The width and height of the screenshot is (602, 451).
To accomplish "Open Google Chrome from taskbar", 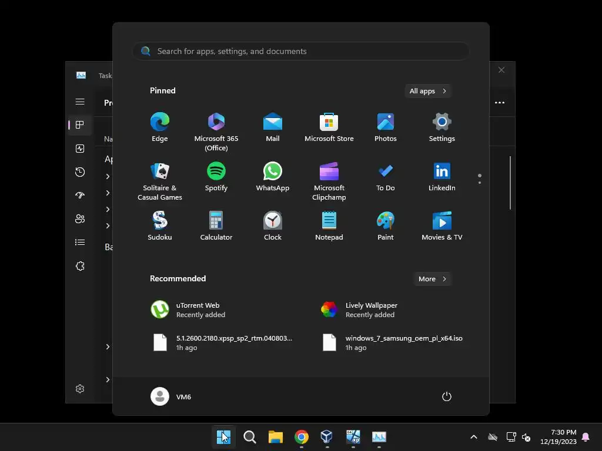I will [302, 437].
